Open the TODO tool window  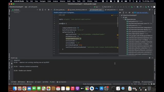pos(14,82)
